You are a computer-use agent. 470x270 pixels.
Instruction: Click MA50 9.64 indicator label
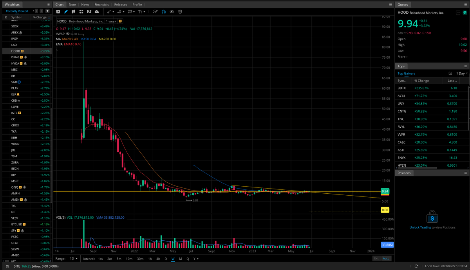click(88, 39)
